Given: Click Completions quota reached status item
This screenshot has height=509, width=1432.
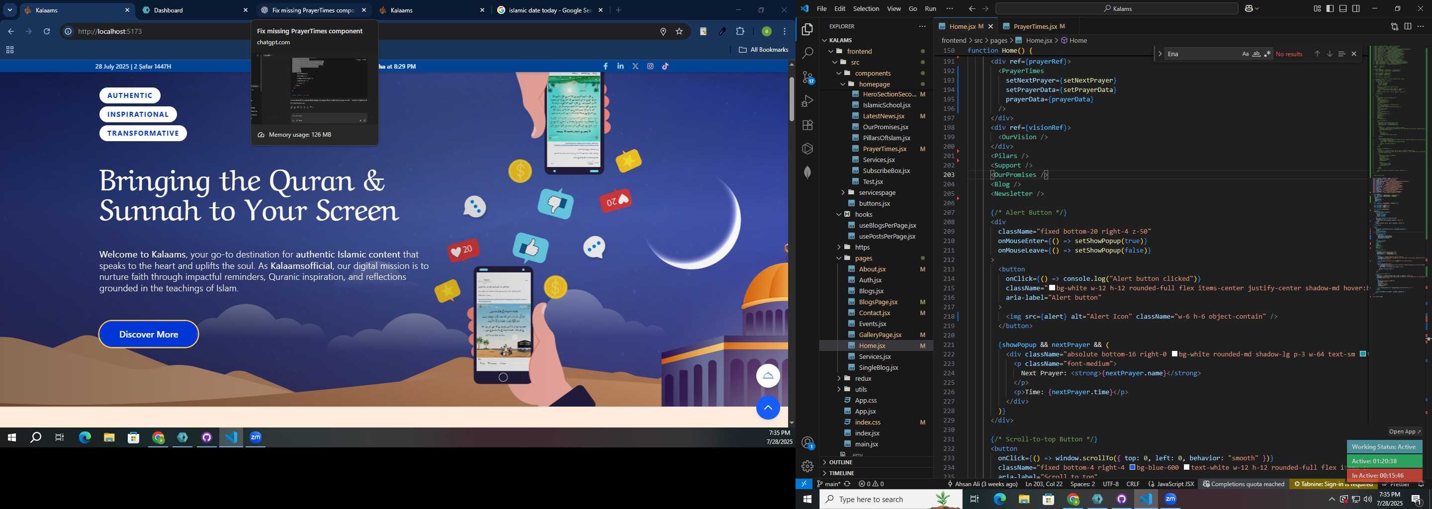Looking at the screenshot, I should tap(1244, 484).
